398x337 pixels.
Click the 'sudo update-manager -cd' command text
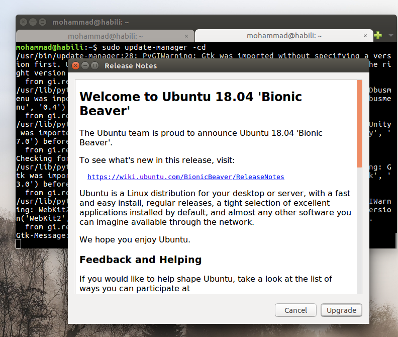[154, 47]
